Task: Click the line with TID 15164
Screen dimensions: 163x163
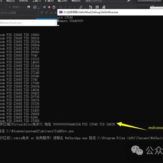Action: click(20, 66)
